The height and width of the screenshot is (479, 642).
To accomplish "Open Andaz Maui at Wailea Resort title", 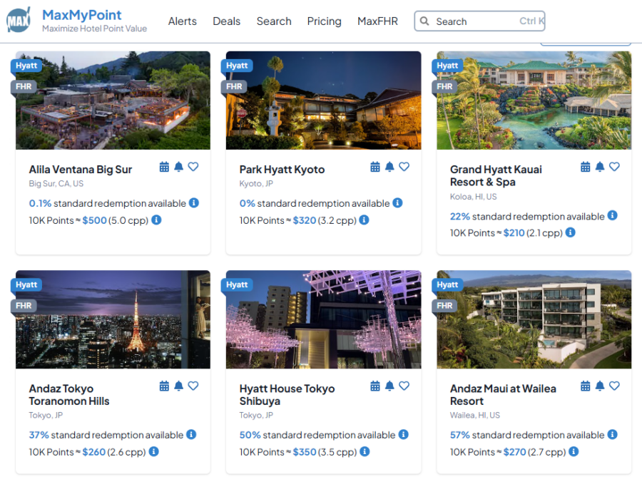I will pos(503,395).
